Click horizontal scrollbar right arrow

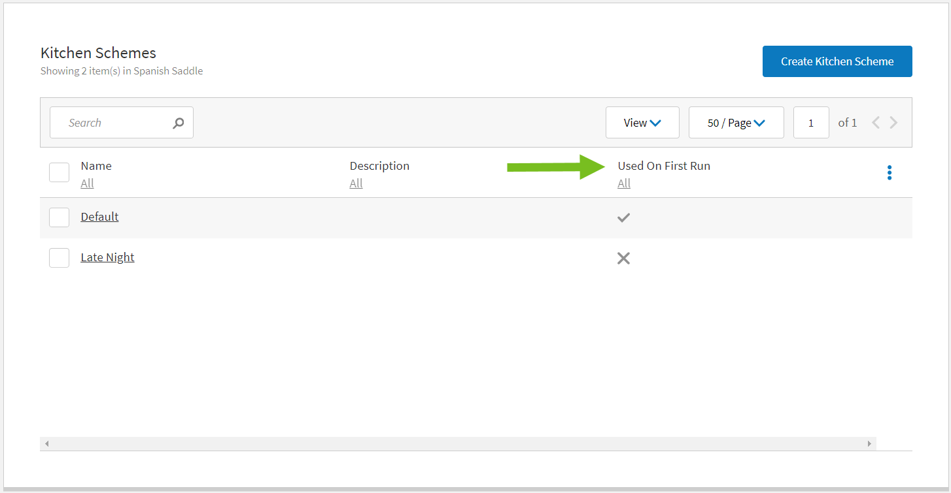click(869, 444)
